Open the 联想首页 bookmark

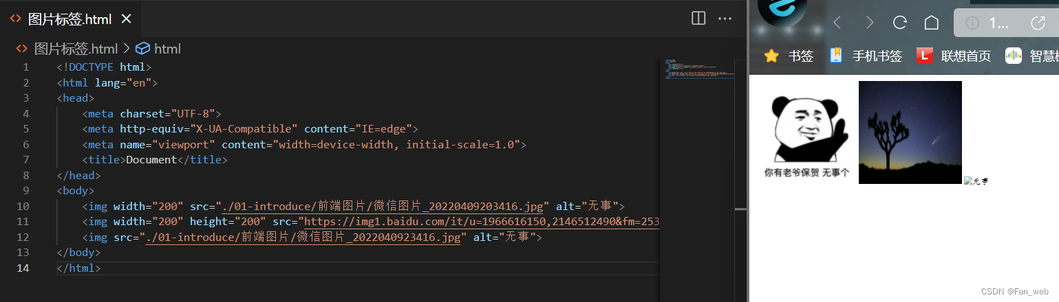(x=966, y=56)
